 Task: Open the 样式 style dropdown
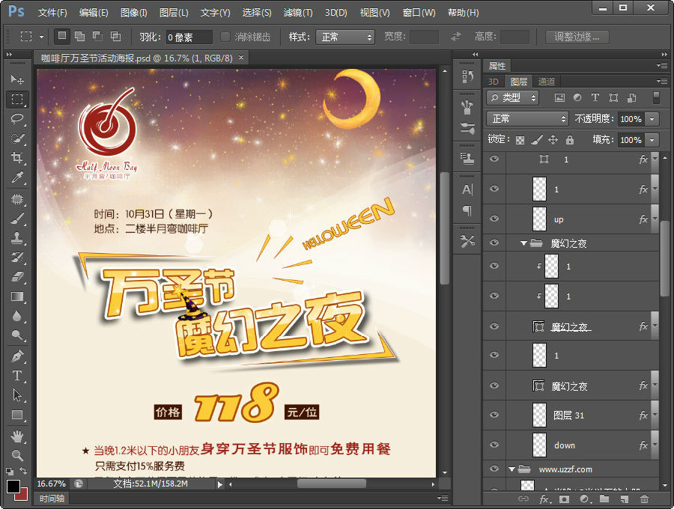[x=345, y=37]
